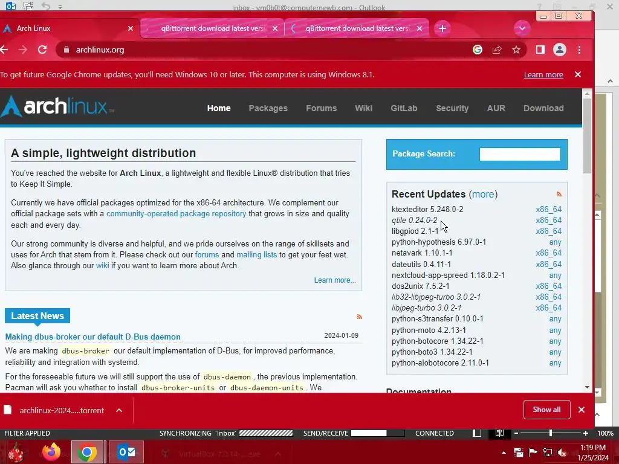The width and height of the screenshot is (619, 464).
Task: Open Making dbus-broker our default news article
Action: [x=92, y=337]
